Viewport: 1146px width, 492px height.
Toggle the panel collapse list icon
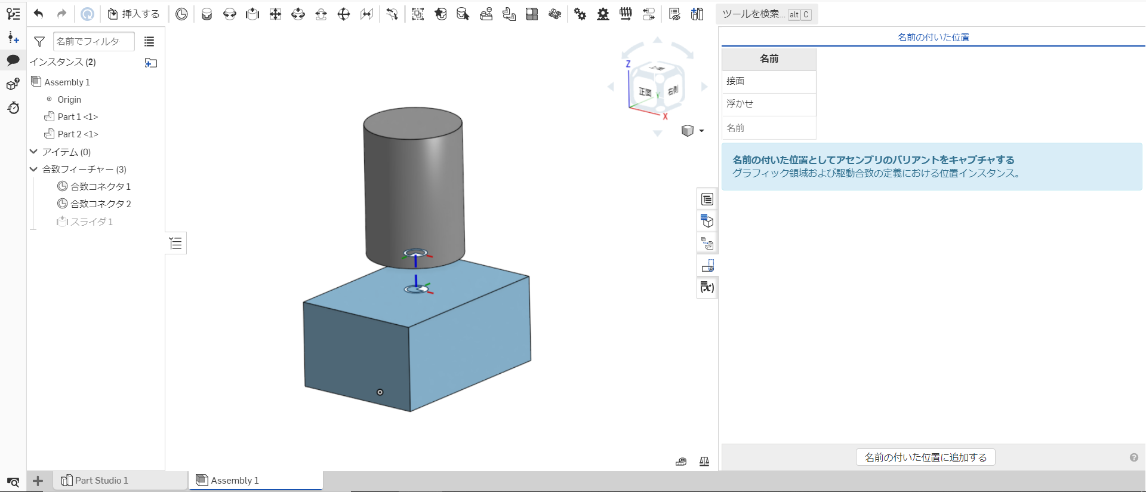[x=175, y=243]
